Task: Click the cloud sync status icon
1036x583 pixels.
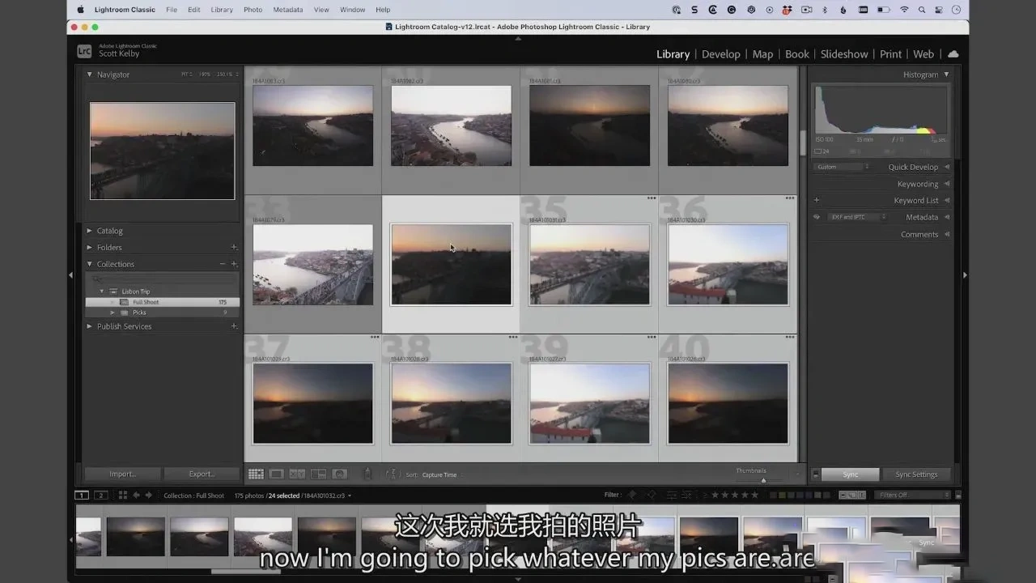Action: coord(953,54)
